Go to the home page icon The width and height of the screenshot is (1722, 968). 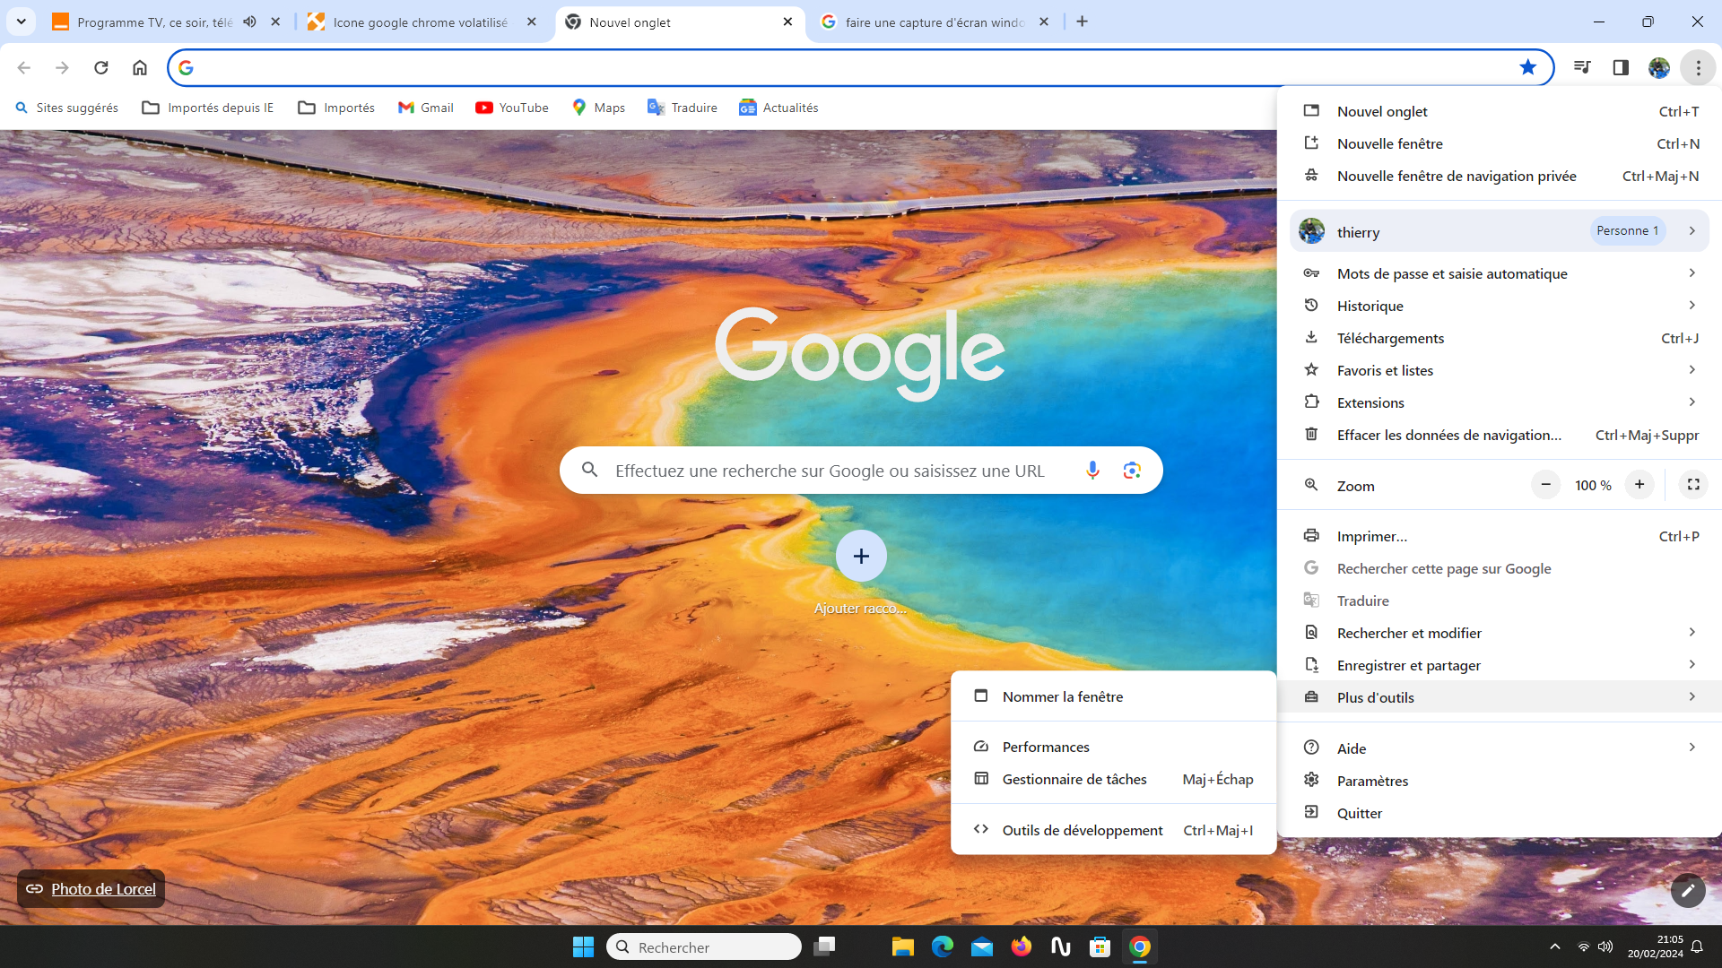tap(140, 67)
